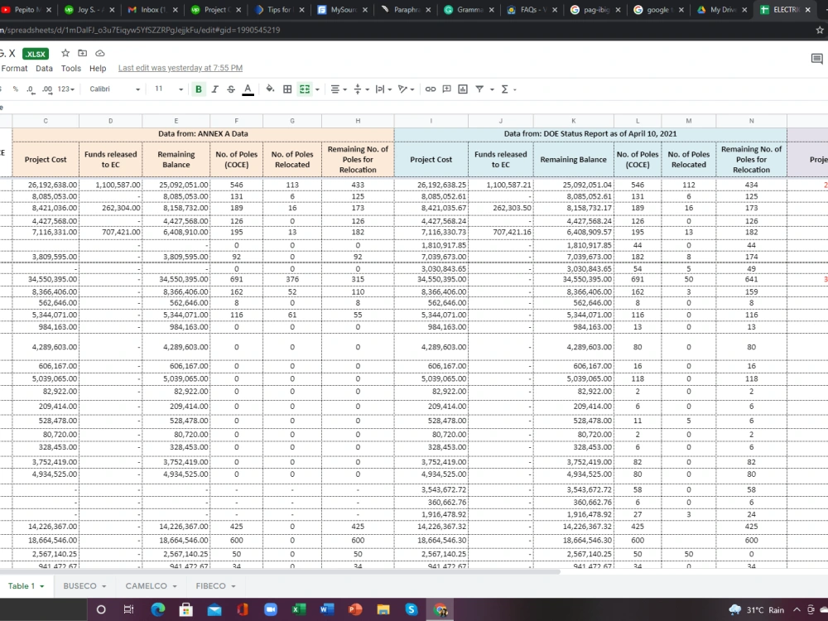Open the text rotation dropdown
828x621 pixels.
pos(406,89)
